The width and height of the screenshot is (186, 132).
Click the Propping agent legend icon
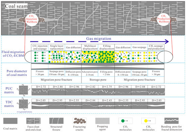tap(102, 121)
